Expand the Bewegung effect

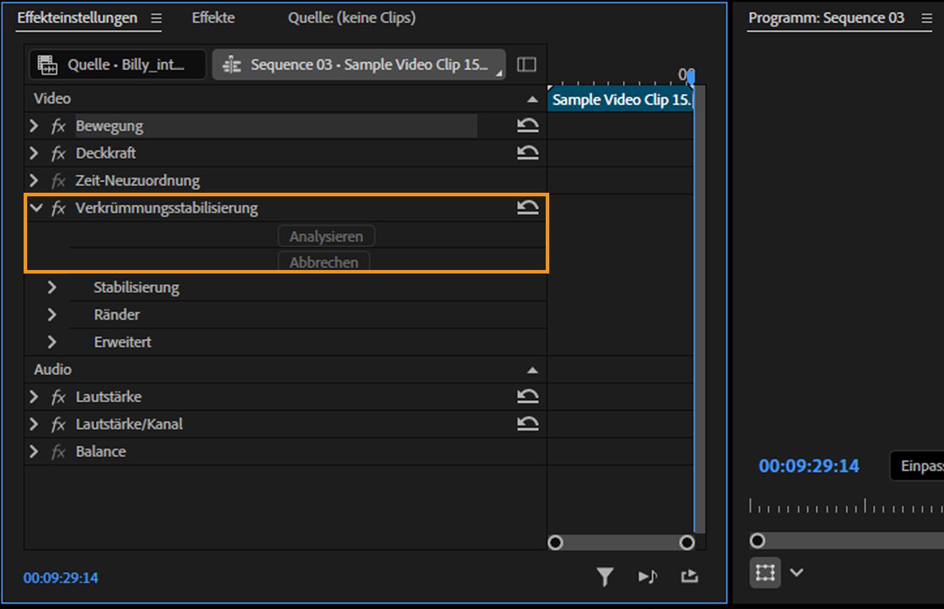(34, 126)
